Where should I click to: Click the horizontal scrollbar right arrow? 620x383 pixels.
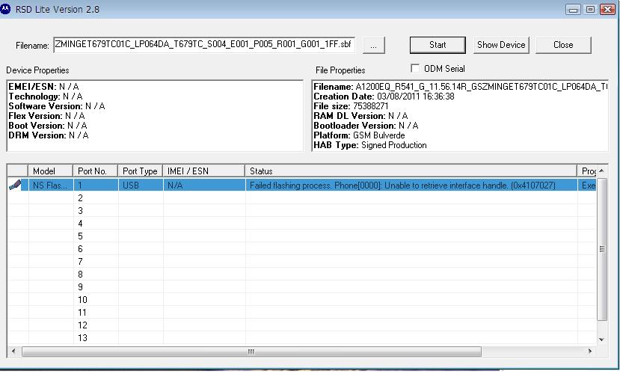point(590,351)
